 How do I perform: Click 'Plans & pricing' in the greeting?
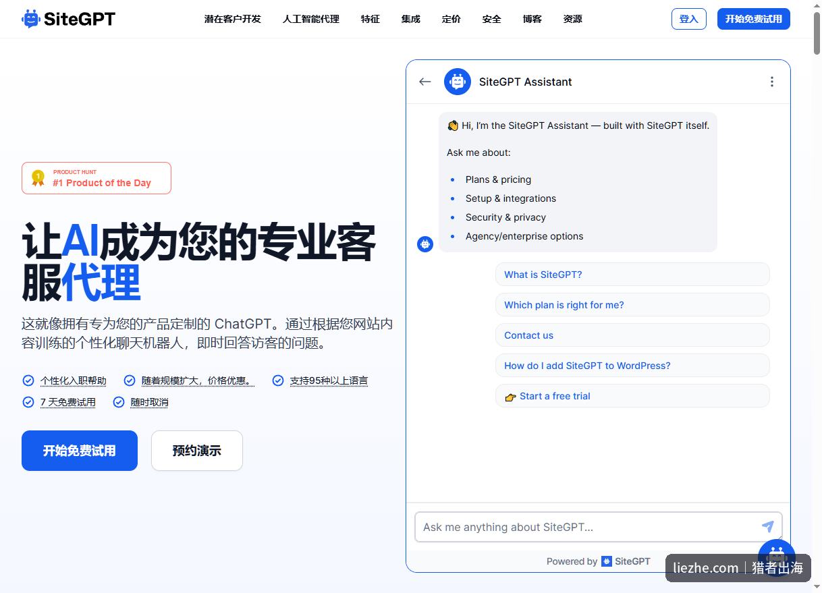click(498, 179)
